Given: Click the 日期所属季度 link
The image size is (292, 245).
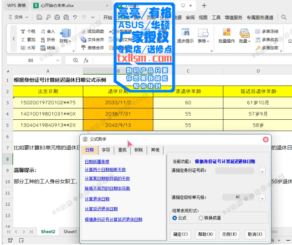Looking at the screenshot, I should (97, 162).
